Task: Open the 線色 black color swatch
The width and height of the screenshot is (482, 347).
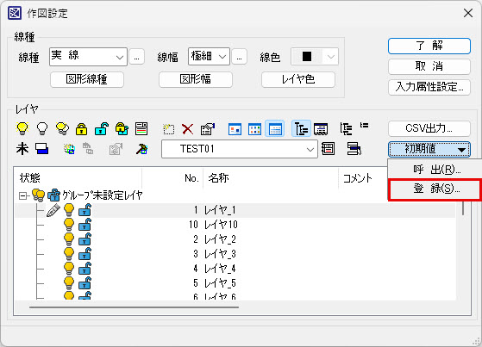Action: click(315, 57)
